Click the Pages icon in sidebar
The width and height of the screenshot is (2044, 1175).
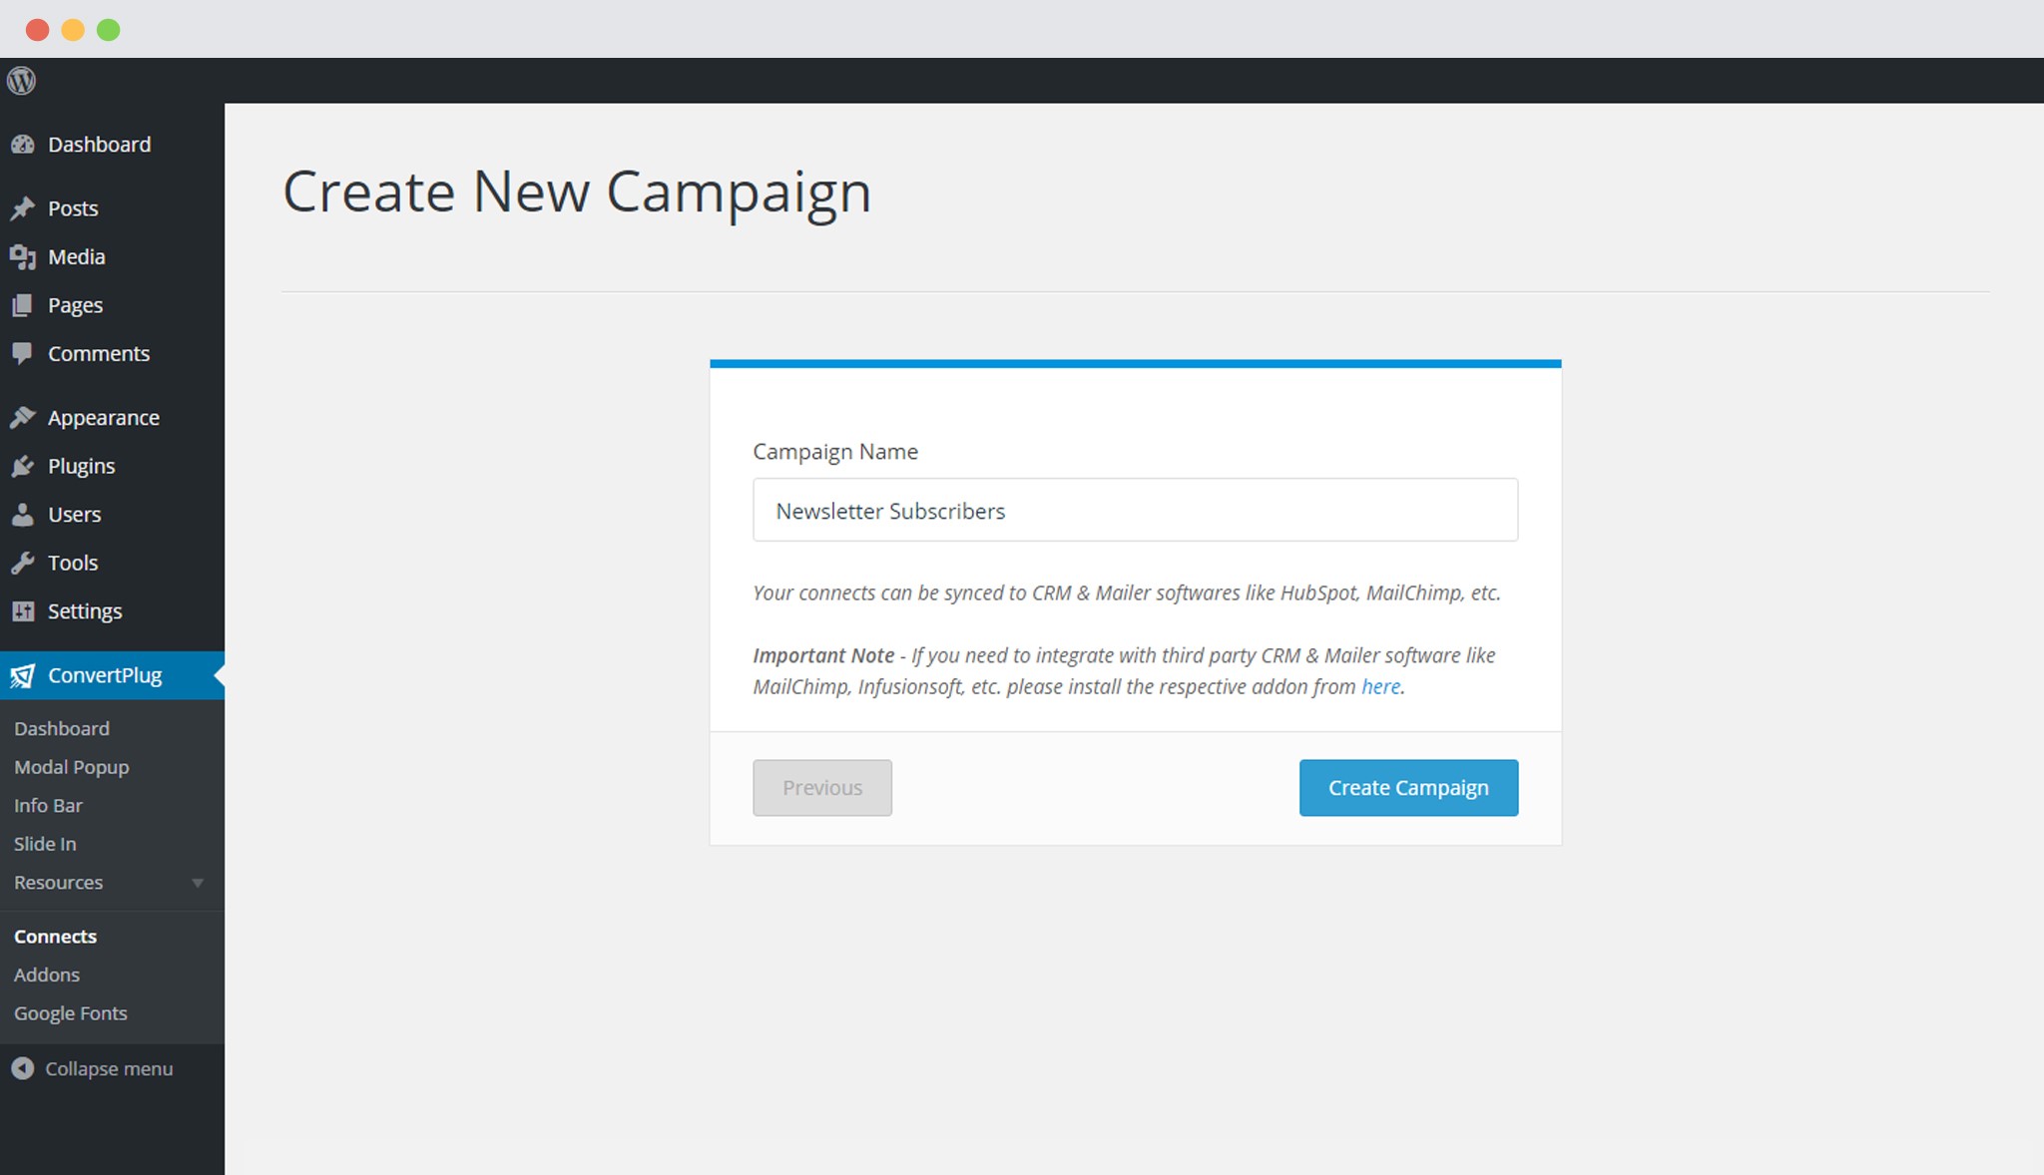click(22, 305)
